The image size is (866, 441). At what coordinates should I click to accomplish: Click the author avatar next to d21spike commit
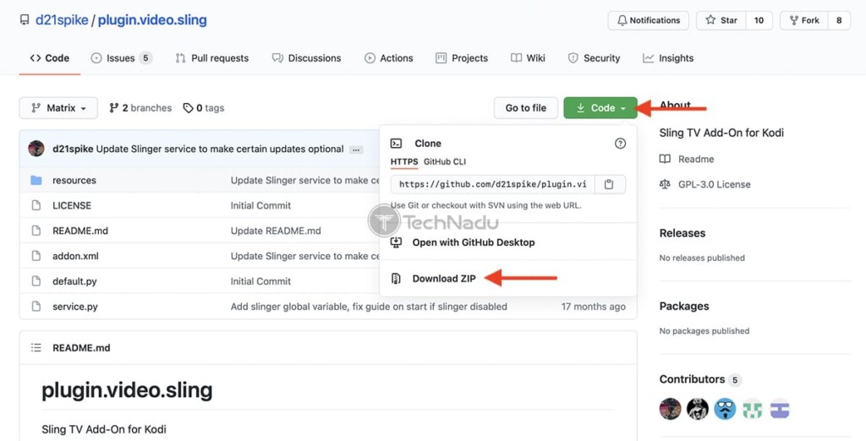pyautogui.click(x=36, y=149)
